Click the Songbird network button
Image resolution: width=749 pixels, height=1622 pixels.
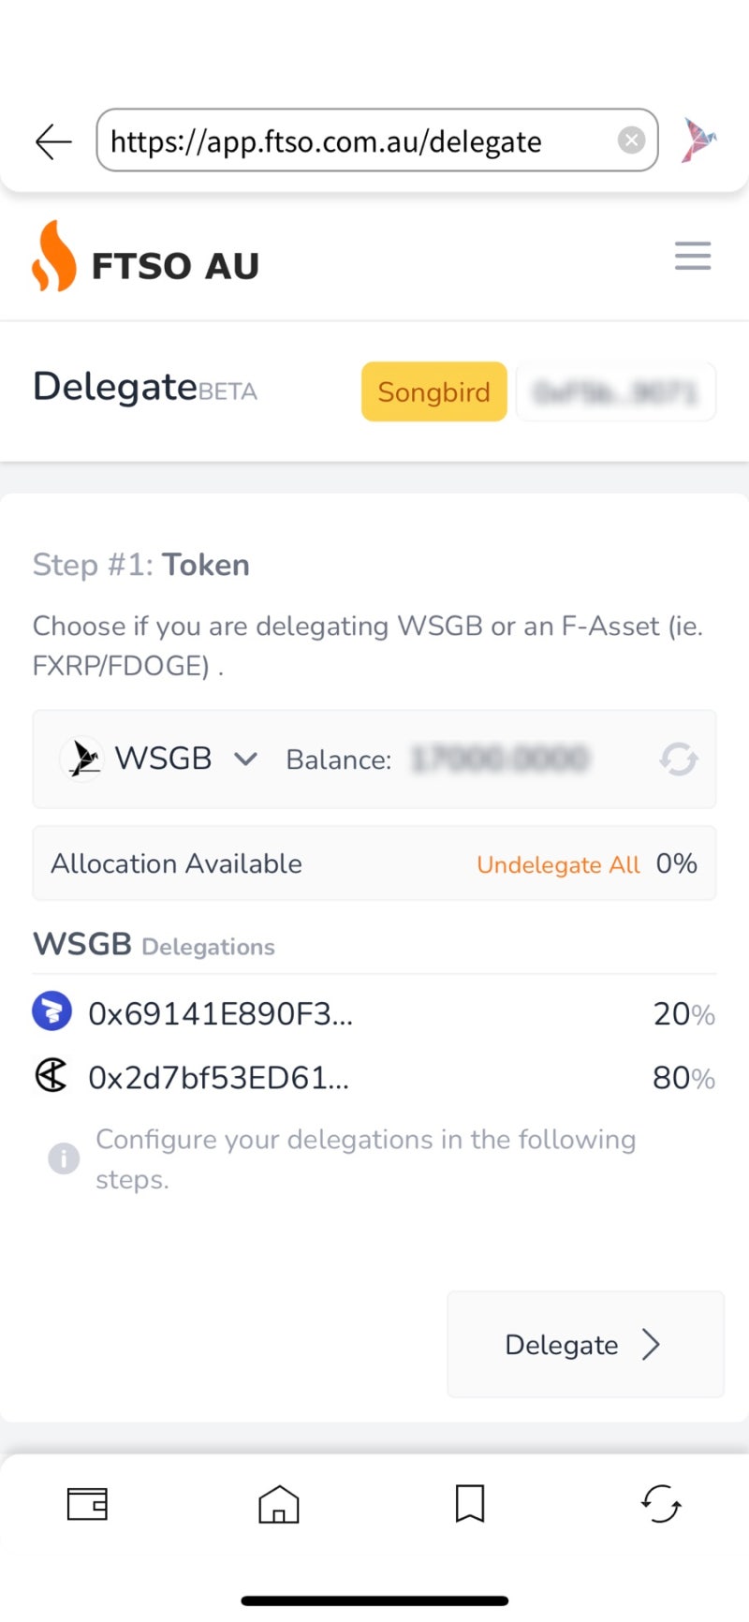click(433, 391)
